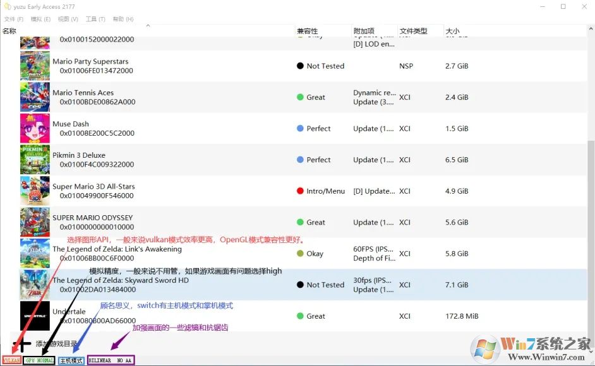The height and width of the screenshot is (366, 595).
Task: Click the NSP file type of Mario Party Superstars
Action: tap(406, 66)
